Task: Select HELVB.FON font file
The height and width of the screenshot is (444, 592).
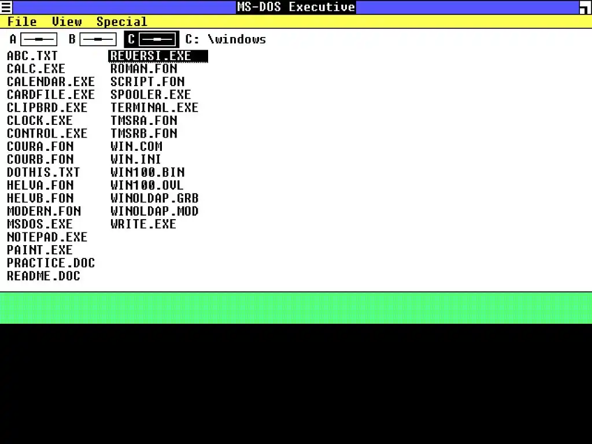Action: [x=40, y=198]
